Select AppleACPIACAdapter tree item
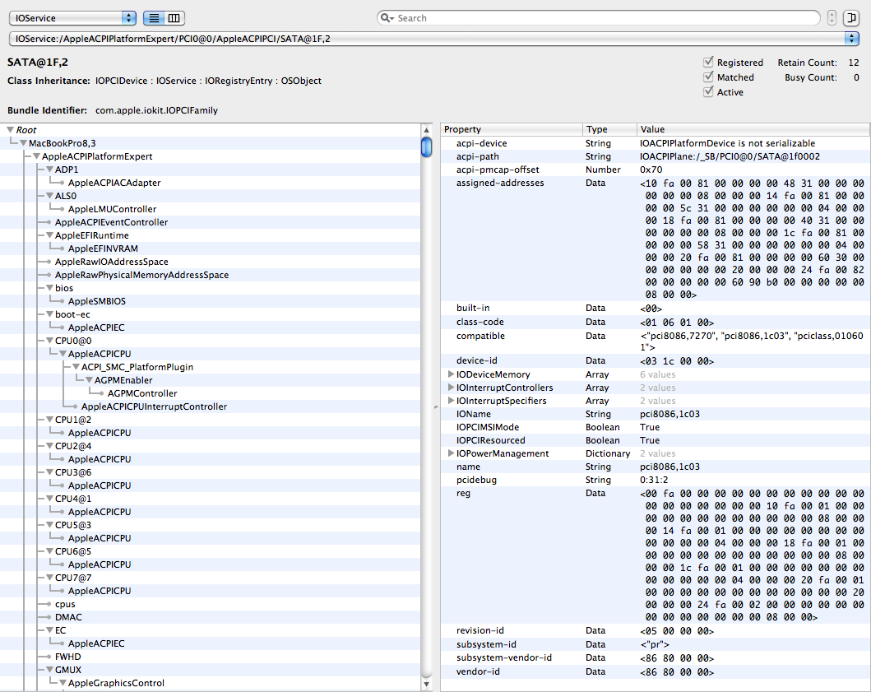The height and width of the screenshot is (692, 871). click(x=114, y=183)
